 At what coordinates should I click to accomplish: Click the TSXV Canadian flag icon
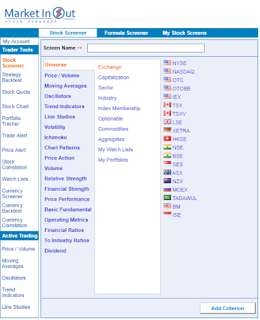(167, 113)
